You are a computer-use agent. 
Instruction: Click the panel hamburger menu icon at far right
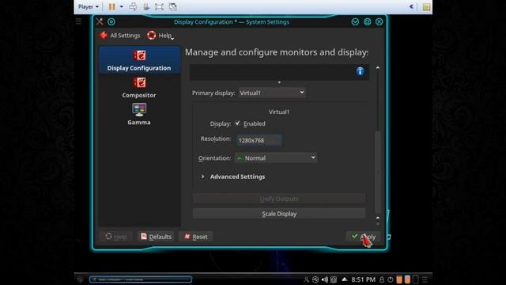click(425, 279)
